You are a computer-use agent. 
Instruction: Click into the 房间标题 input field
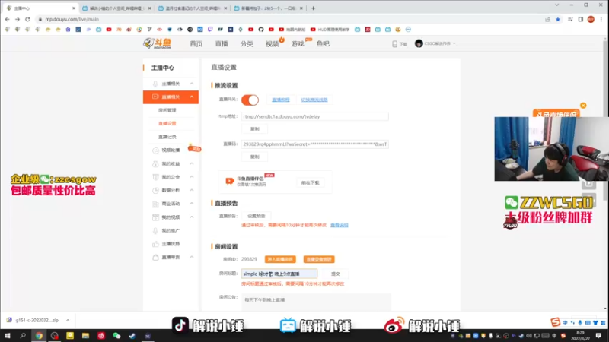pyautogui.click(x=279, y=274)
